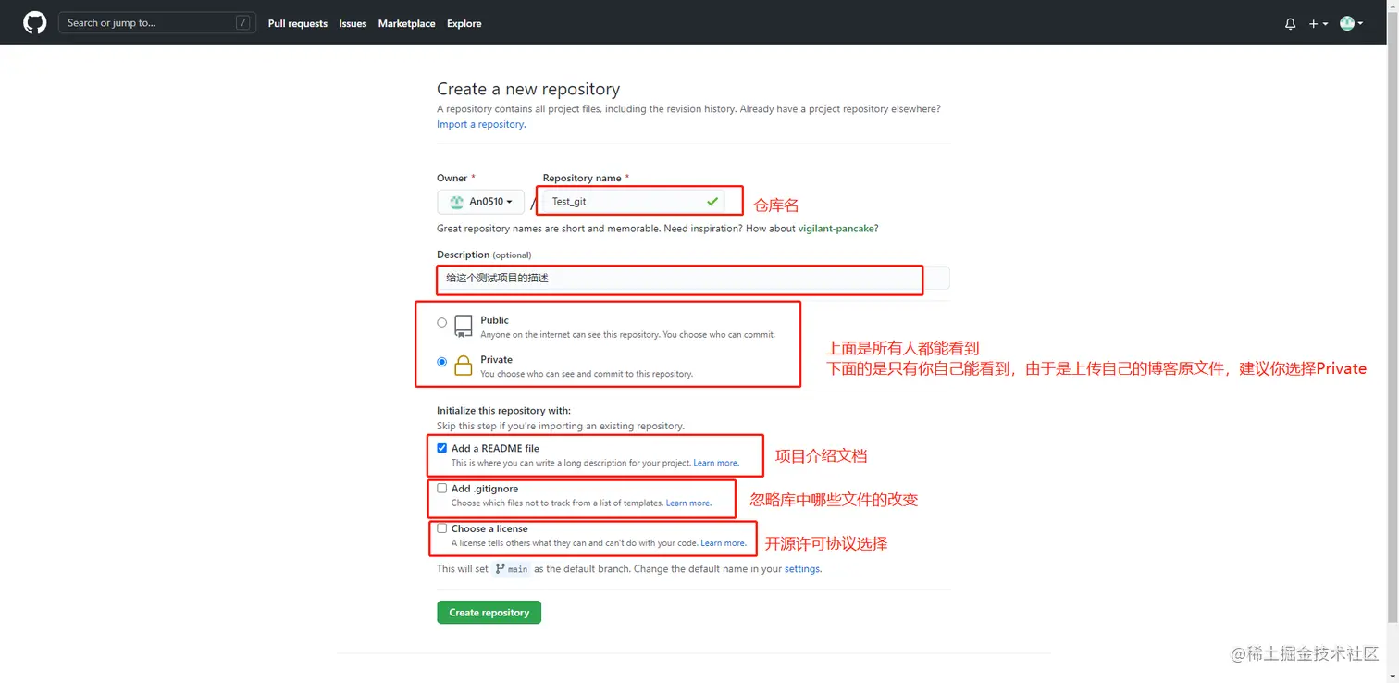The width and height of the screenshot is (1399, 683).
Task: Open the notifications bell
Action: (1290, 24)
